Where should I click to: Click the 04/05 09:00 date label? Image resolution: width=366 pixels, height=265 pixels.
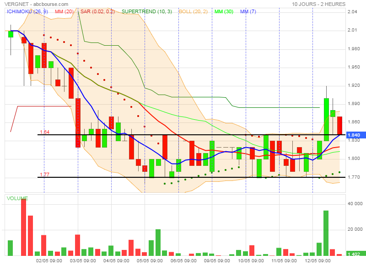[x=116, y=260]
